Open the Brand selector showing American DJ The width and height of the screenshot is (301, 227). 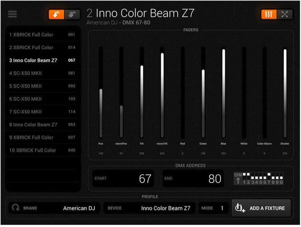pos(55,208)
